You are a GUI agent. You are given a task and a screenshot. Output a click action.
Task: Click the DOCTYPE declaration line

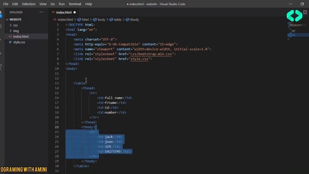[x=80, y=25]
